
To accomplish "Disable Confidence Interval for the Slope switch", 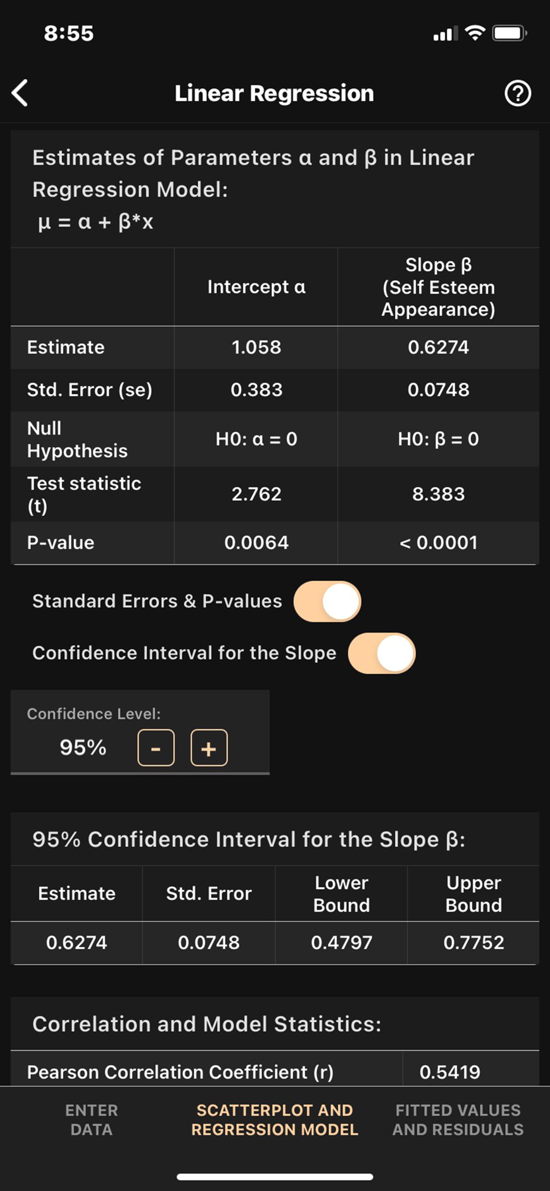I will (x=382, y=653).
